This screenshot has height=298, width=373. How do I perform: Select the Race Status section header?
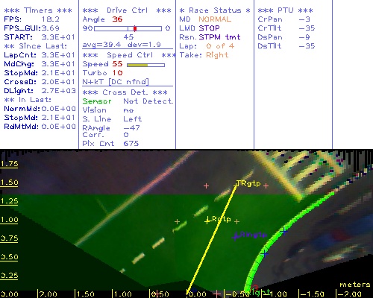pyautogui.click(x=215, y=10)
